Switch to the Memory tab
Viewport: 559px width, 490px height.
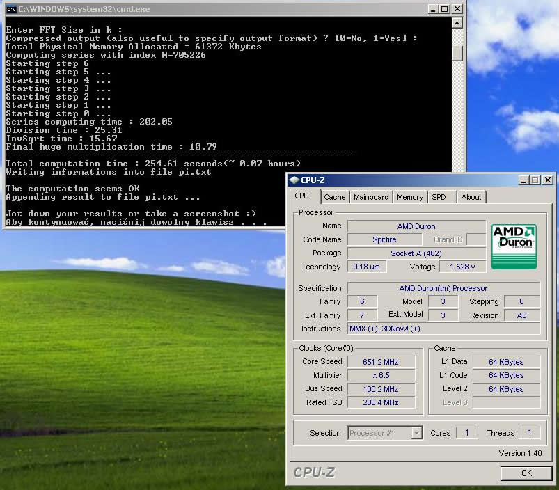click(410, 197)
